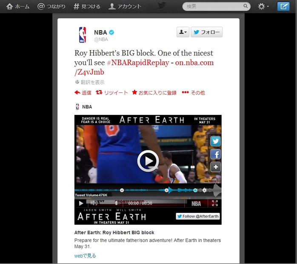This screenshot has width=297, height=264.
Task: Open the 見つける discover tab
Action: 87,6
